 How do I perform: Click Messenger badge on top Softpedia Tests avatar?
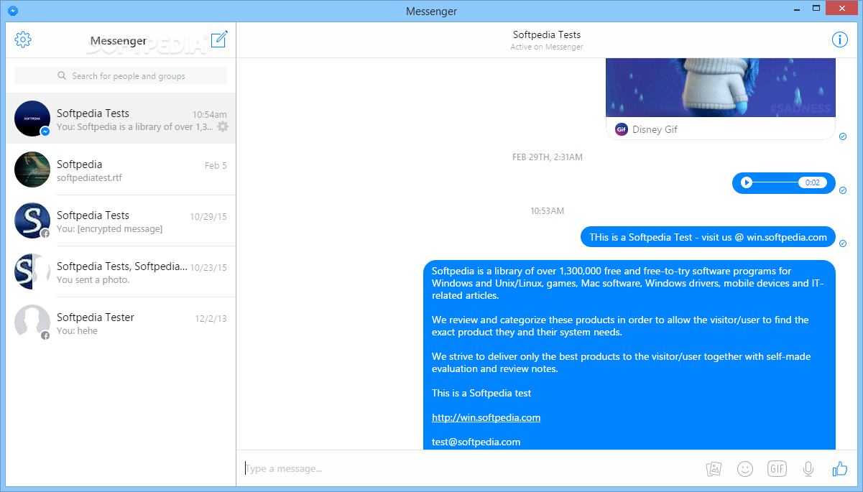[x=45, y=131]
